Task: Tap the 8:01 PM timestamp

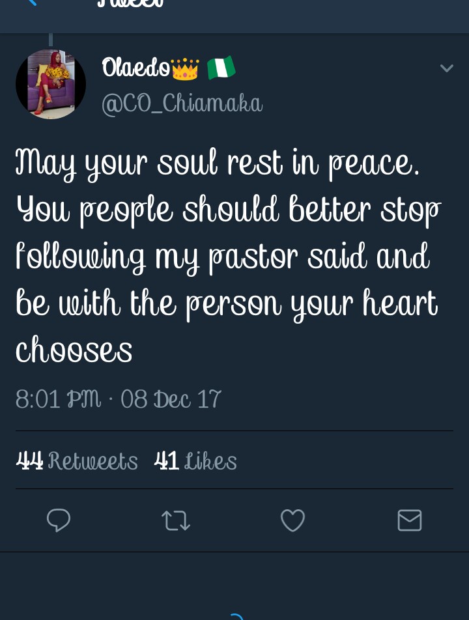Action: (x=58, y=399)
